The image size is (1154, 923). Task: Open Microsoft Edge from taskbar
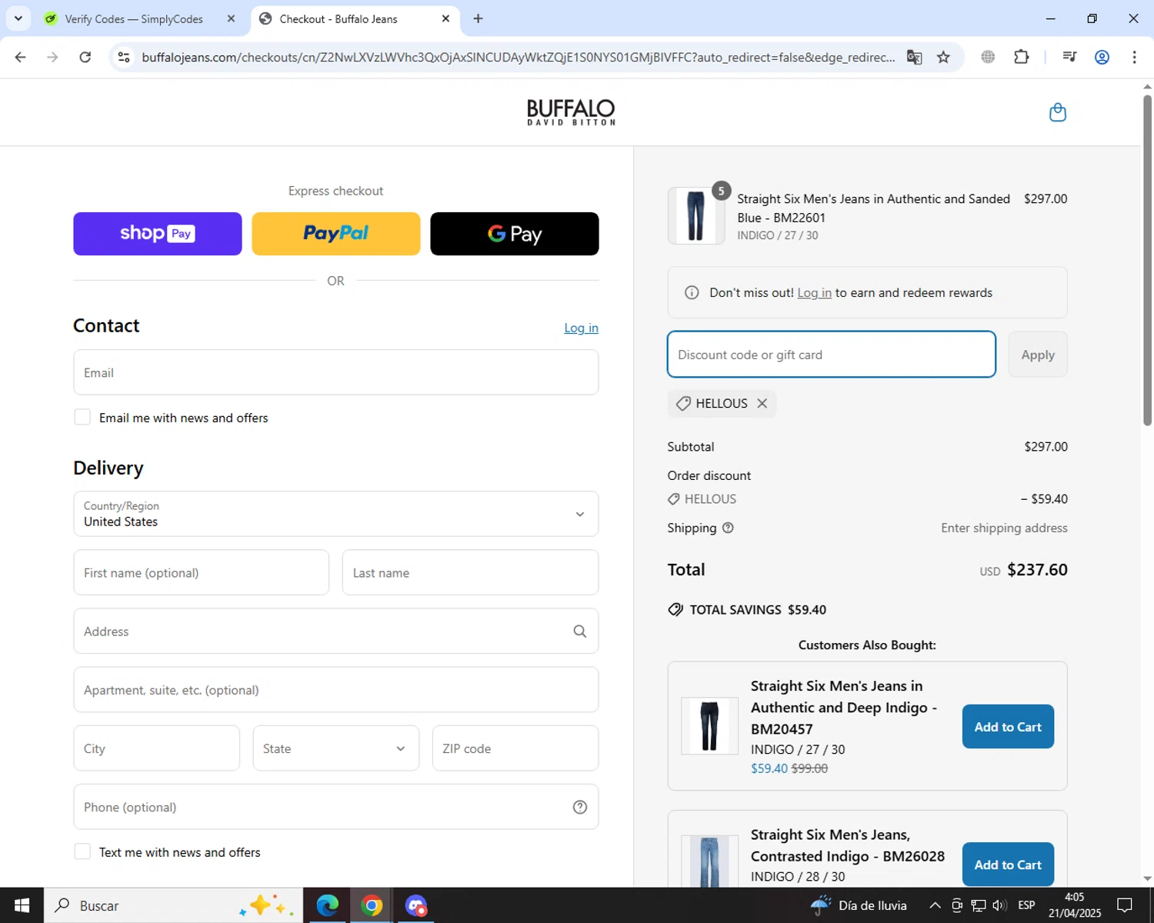point(327,905)
